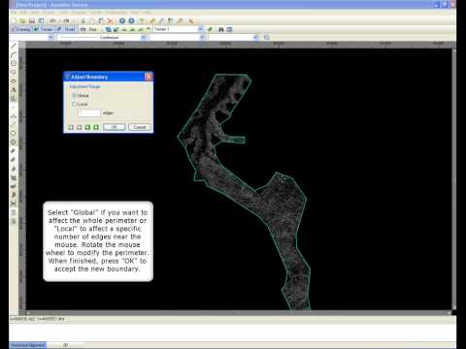Select the Global radio button

point(74,96)
